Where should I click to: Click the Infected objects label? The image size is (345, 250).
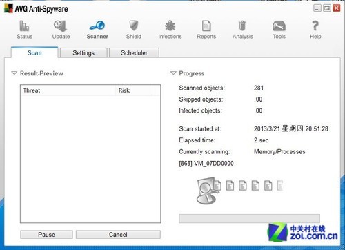200,110
